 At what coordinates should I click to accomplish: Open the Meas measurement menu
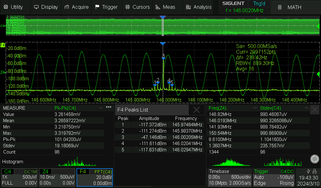point(166,7)
